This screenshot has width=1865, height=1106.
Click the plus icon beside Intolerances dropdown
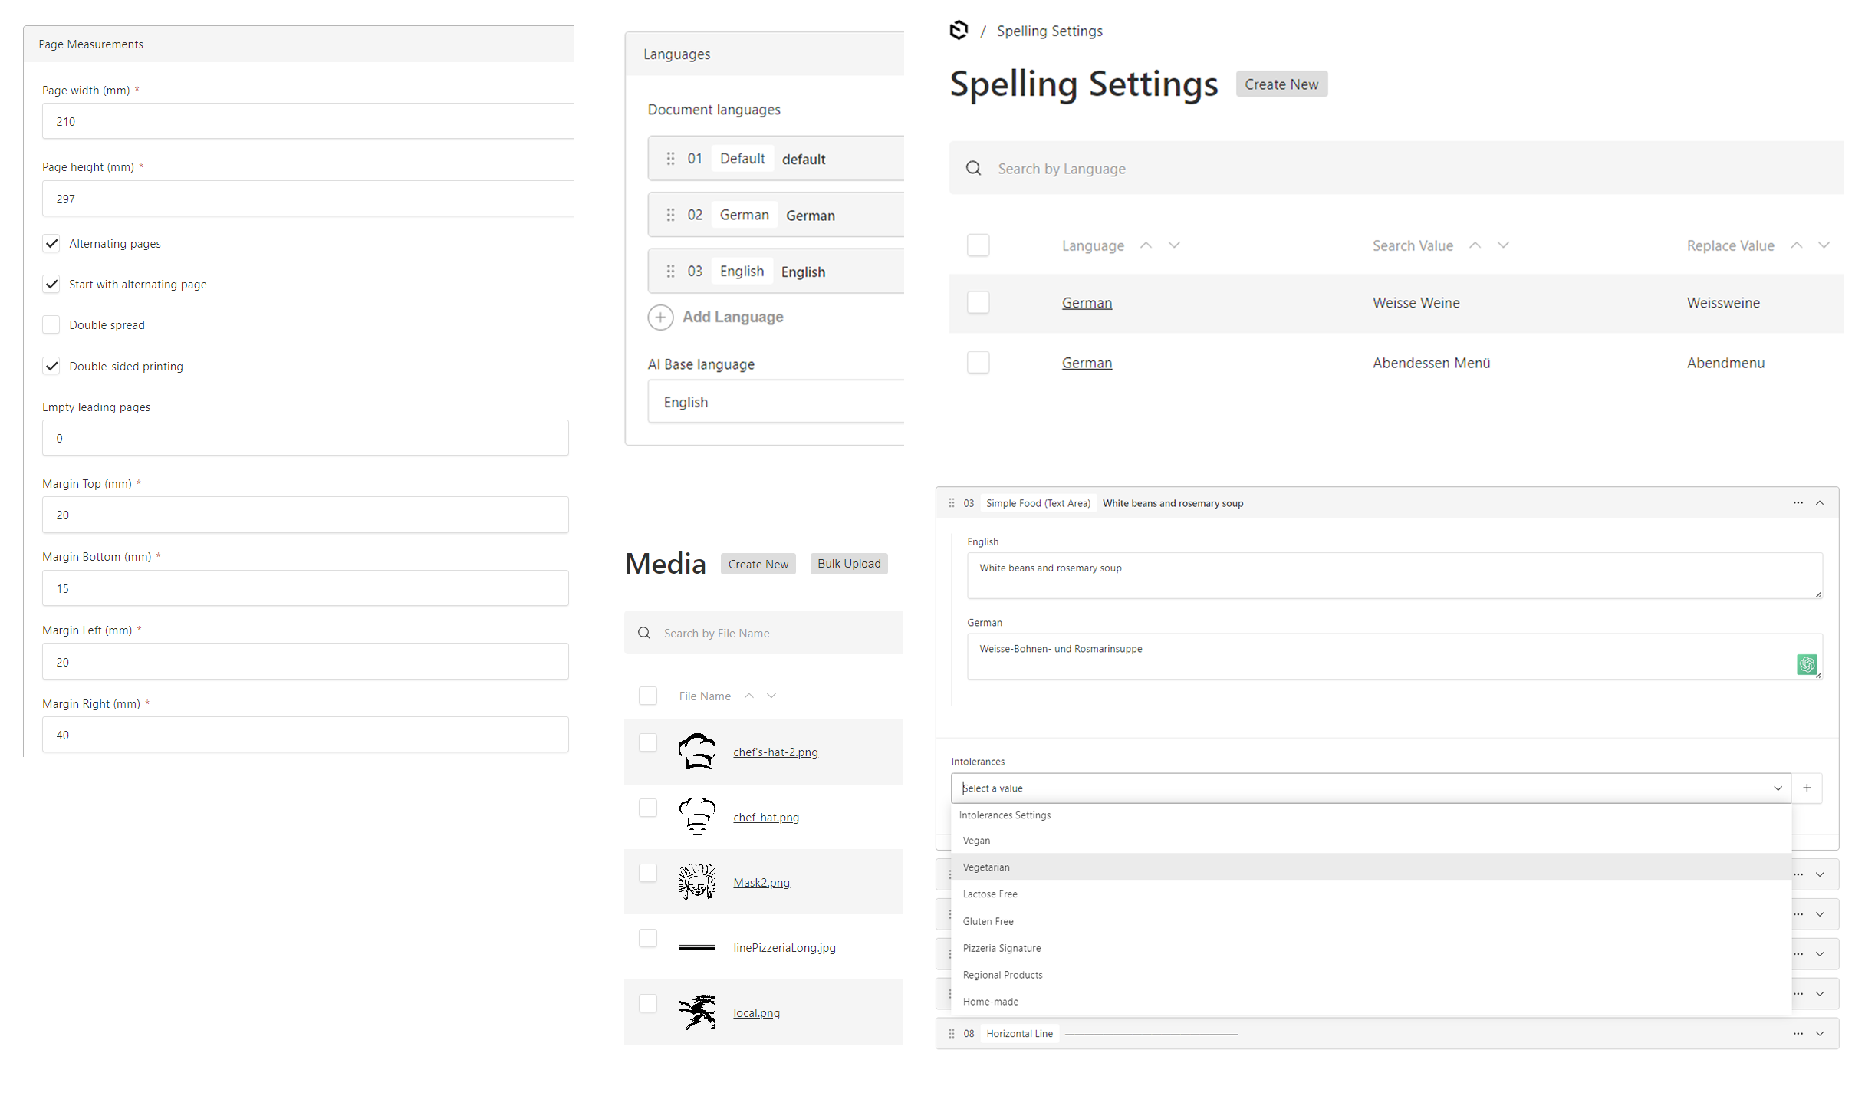pos(1807,788)
